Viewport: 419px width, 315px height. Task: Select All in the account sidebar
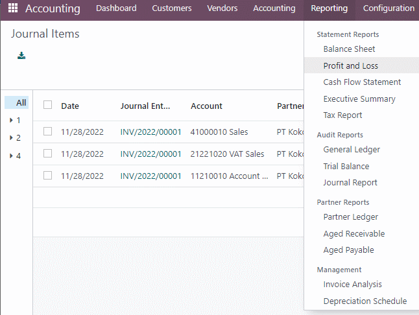click(17, 102)
